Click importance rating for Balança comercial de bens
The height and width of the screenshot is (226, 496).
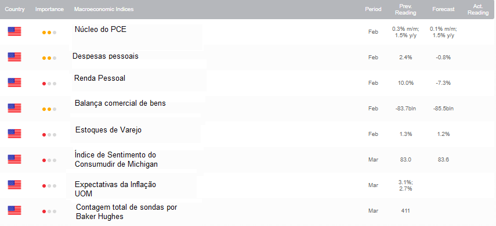point(49,109)
